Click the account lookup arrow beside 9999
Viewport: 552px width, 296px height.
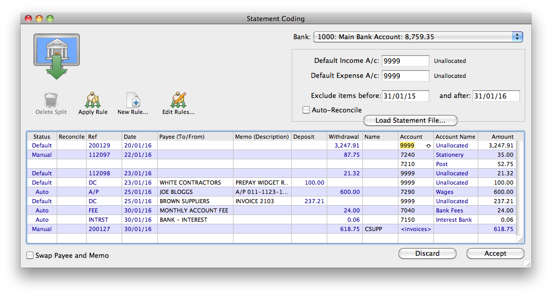tap(428, 146)
